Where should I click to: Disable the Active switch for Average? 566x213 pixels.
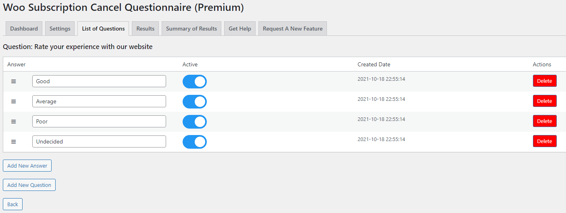(x=195, y=101)
